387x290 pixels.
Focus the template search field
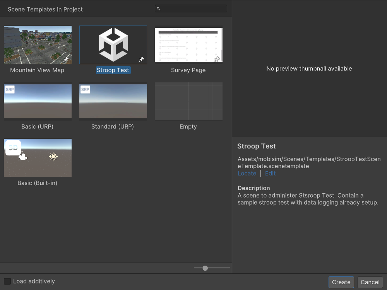point(191,9)
